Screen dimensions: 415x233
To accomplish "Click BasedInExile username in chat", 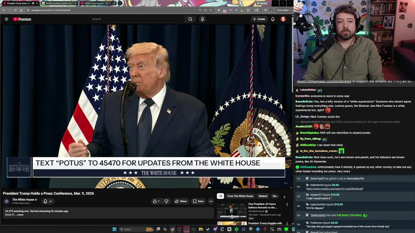I will tap(304, 102).
